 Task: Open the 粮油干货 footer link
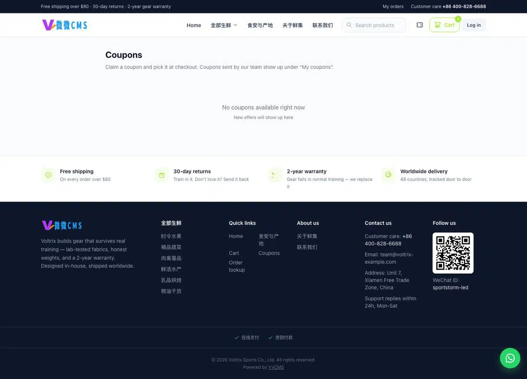[171, 291]
